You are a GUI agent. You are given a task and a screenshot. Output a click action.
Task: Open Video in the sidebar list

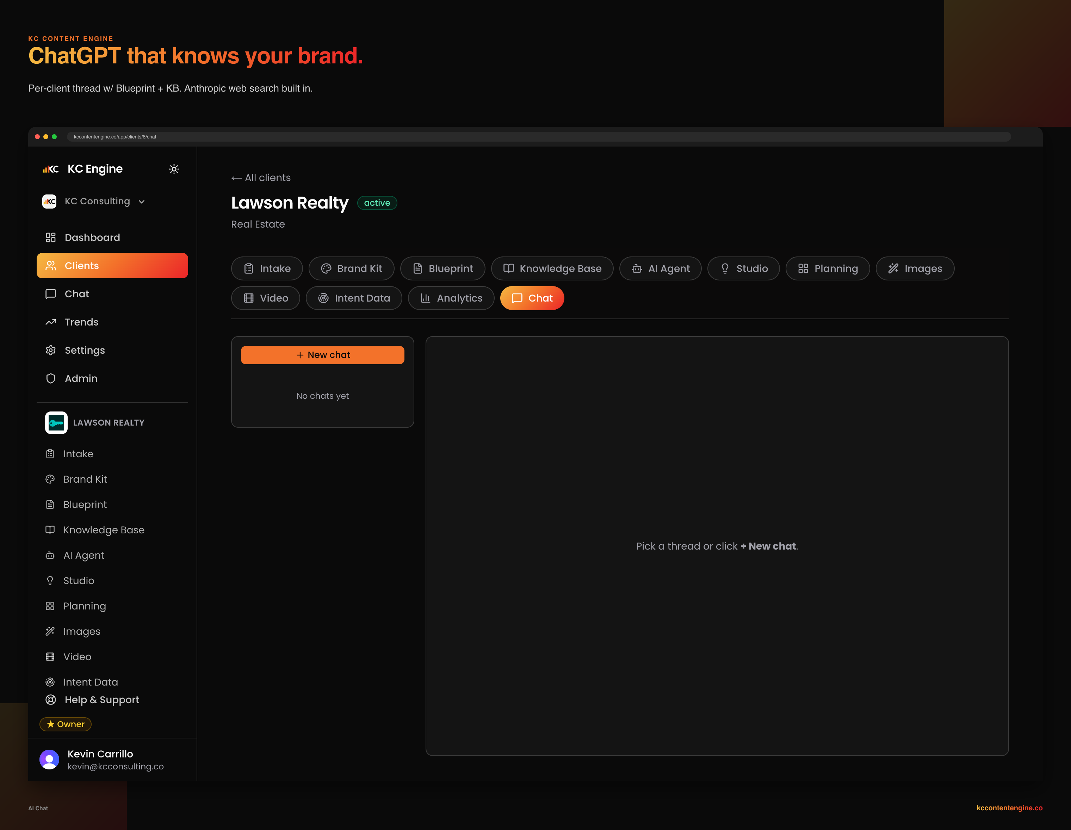[112, 656]
